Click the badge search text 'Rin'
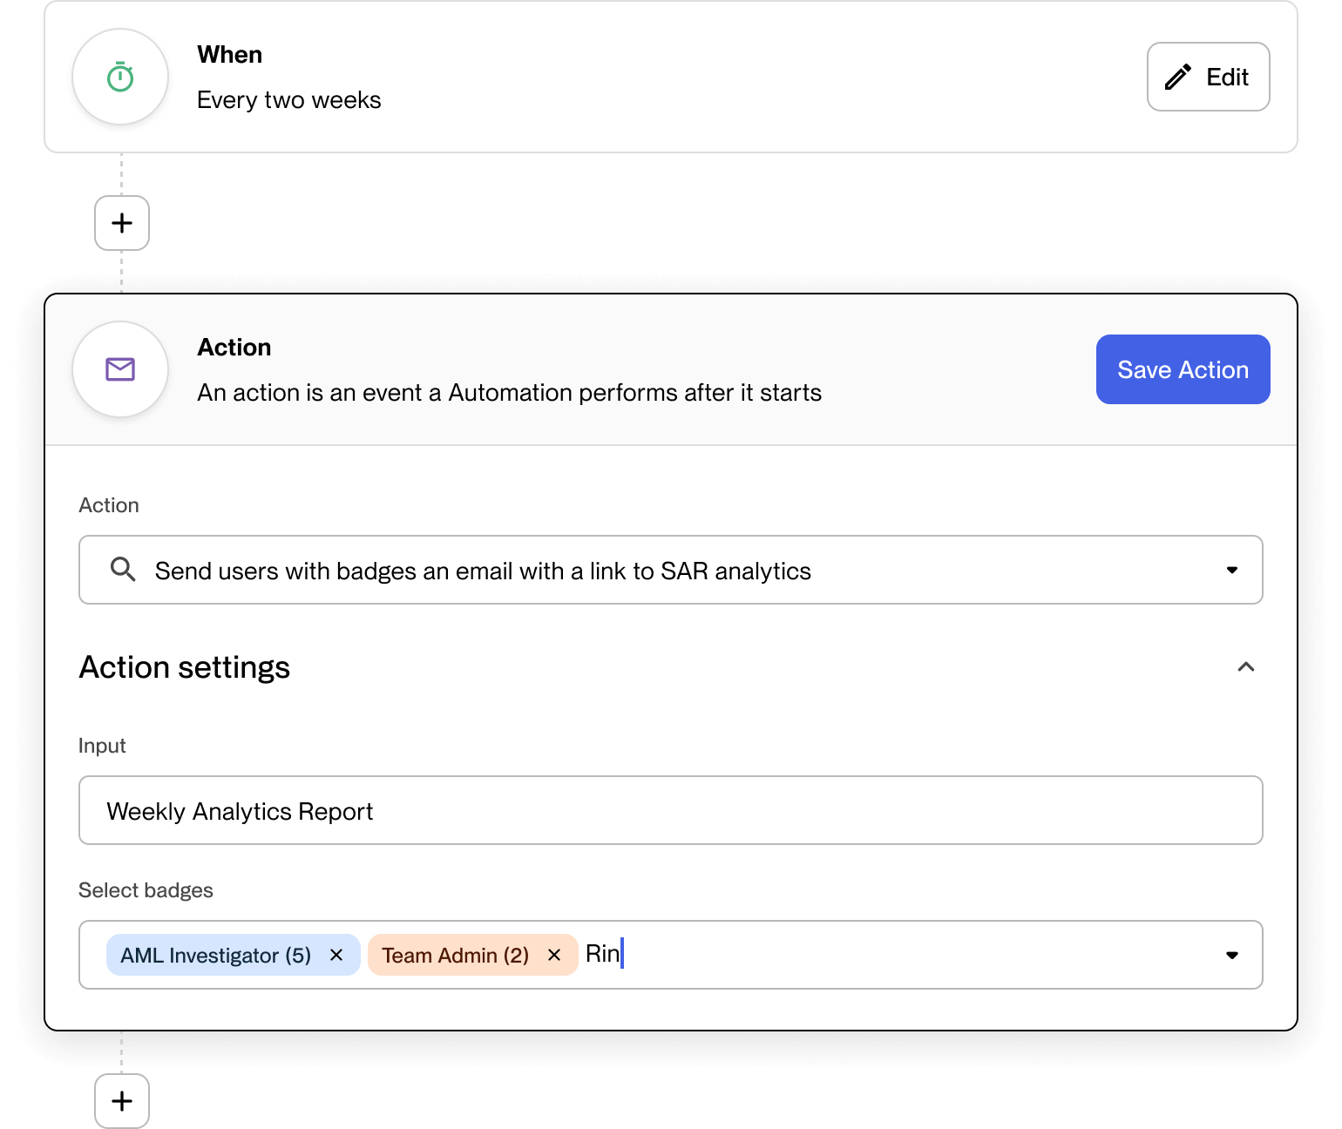The image size is (1342, 1129). coord(602,954)
